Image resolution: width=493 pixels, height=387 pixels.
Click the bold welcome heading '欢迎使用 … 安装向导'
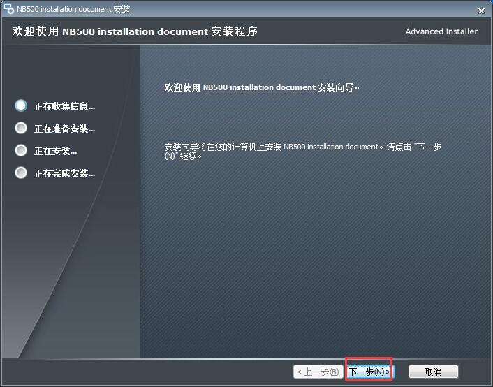pyautogui.click(x=261, y=88)
